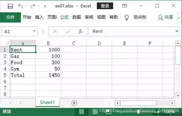
Task: Switch to the 审阅 review tab
Action: [89, 17]
